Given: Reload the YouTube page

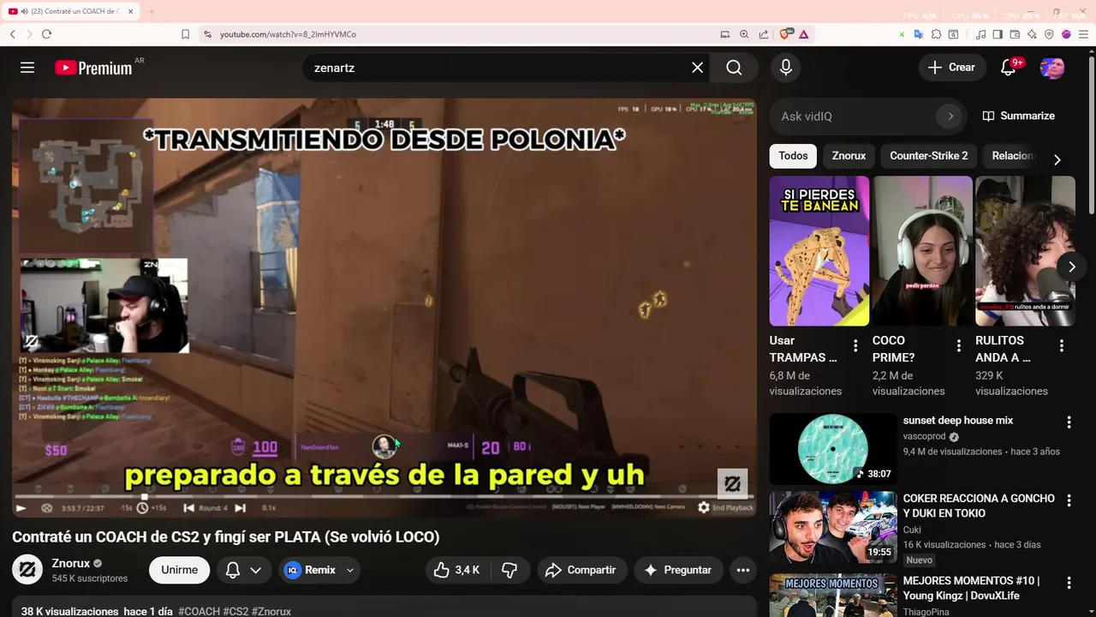Looking at the screenshot, I should tap(46, 34).
